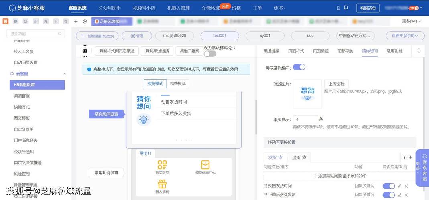
Task: Click the 上传图标 button
Action: click(337, 84)
